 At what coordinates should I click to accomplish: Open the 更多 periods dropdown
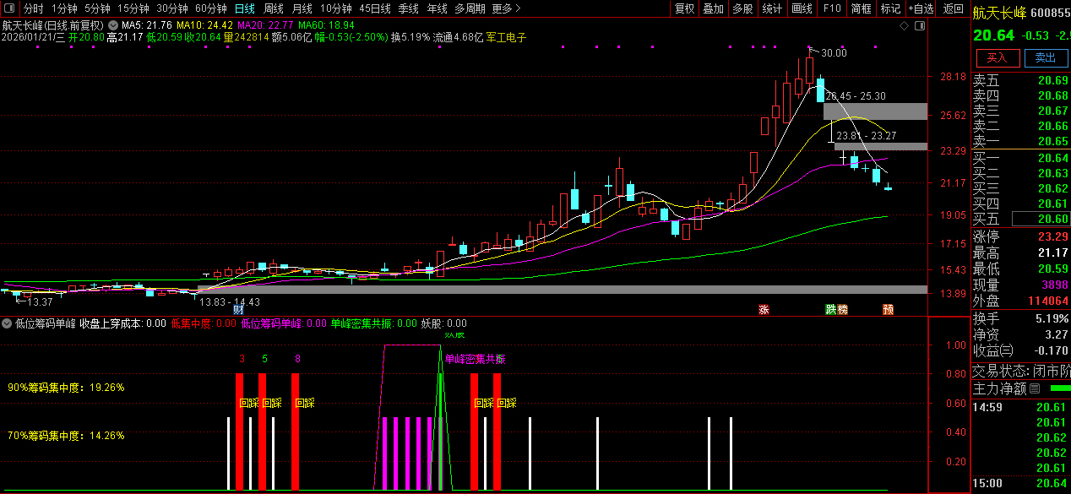[505, 8]
